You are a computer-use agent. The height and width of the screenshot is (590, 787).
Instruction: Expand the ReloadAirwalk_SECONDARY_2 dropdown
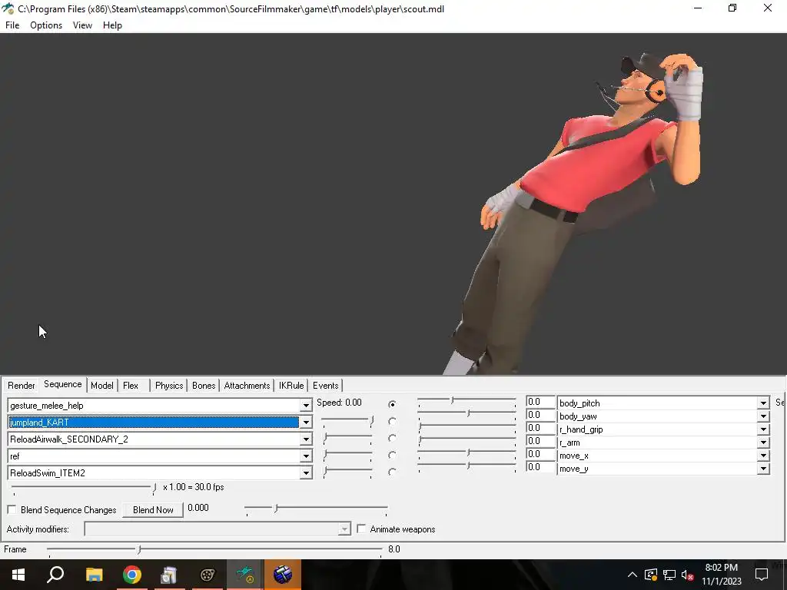306,439
